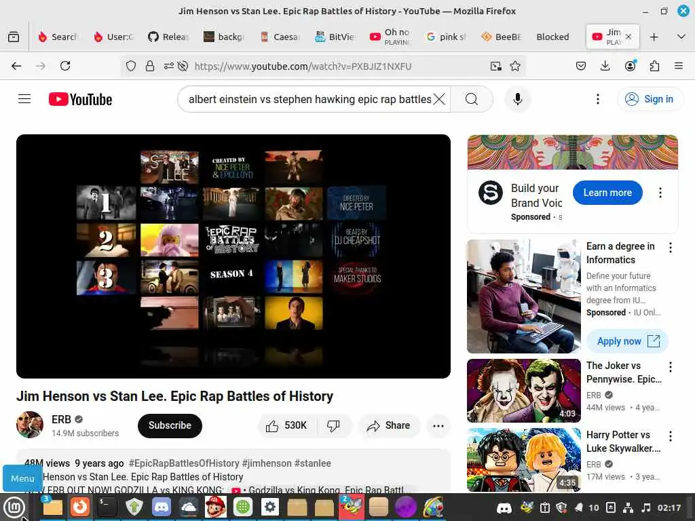
Task: Open the #stanlee hashtag link
Action: [x=312, y=463]
